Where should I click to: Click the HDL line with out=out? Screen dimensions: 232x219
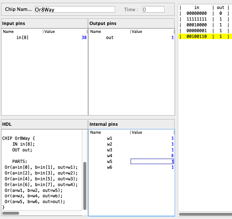click(x=35, y=202)
